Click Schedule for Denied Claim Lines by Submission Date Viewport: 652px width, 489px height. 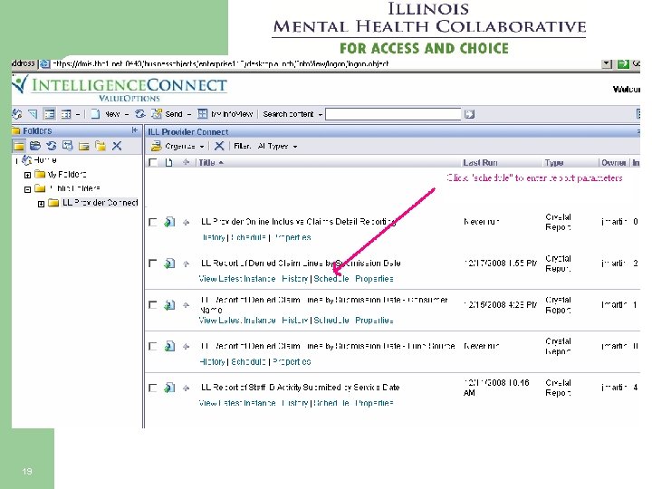331,279
